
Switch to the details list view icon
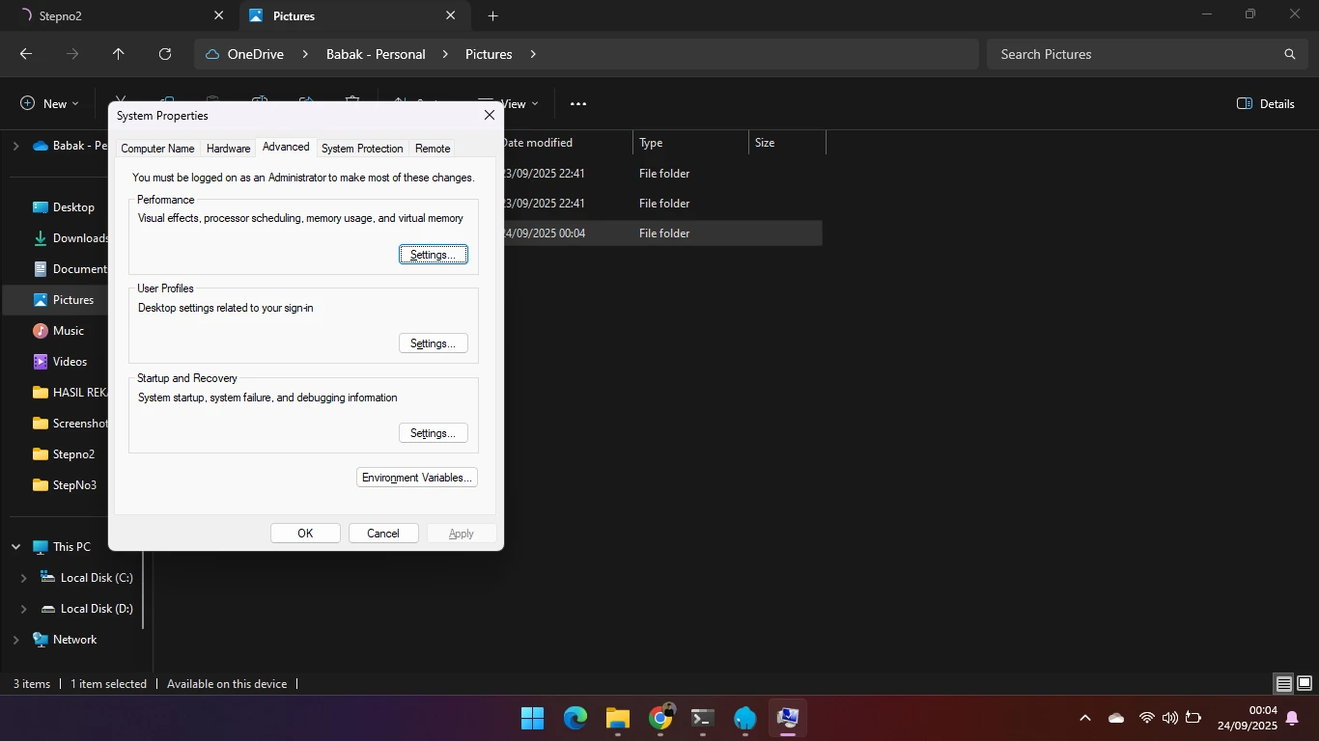(x=1283, y=684)
